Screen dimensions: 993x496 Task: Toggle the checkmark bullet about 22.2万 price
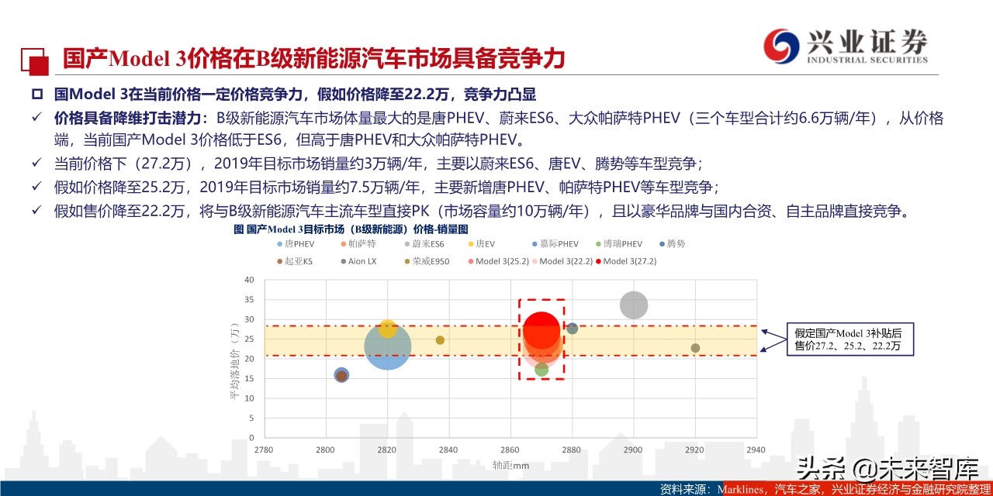point(37,210)
